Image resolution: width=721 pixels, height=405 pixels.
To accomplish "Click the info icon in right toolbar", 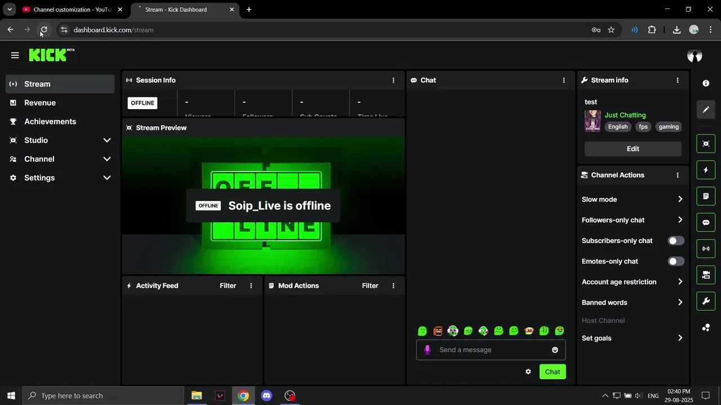I will [x=706, y=83].
